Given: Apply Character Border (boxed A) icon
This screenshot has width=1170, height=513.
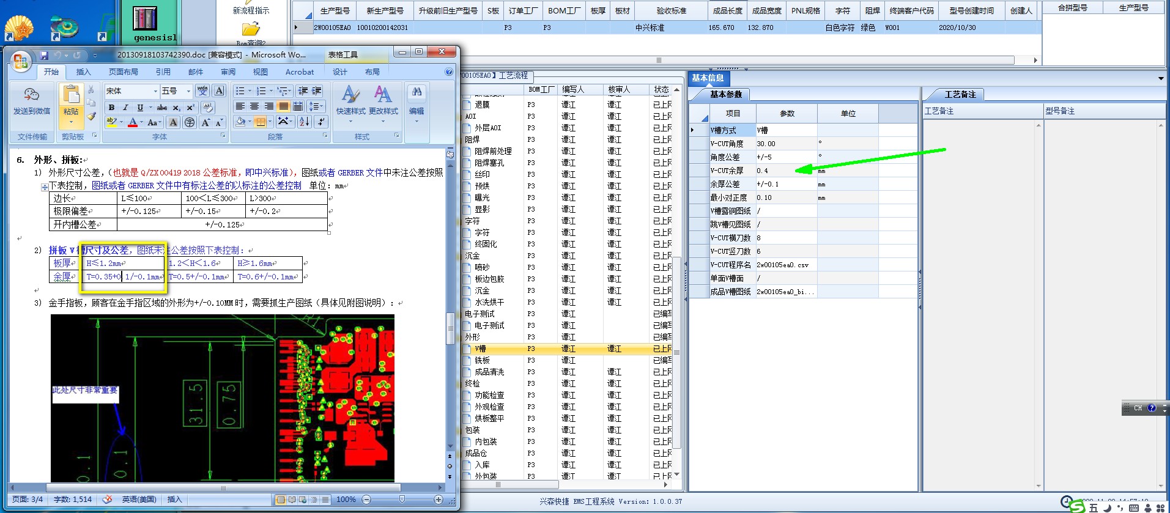Looking at the screenshot, I should click(x=219, y=91).
